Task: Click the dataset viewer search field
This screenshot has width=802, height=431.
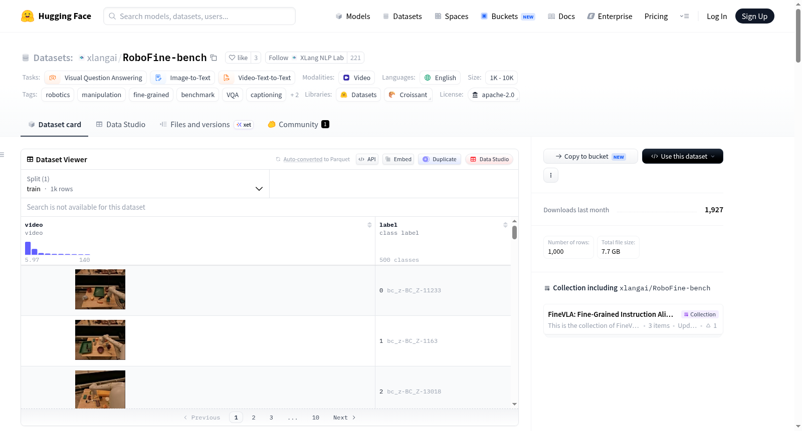Action: click(270, 207)
